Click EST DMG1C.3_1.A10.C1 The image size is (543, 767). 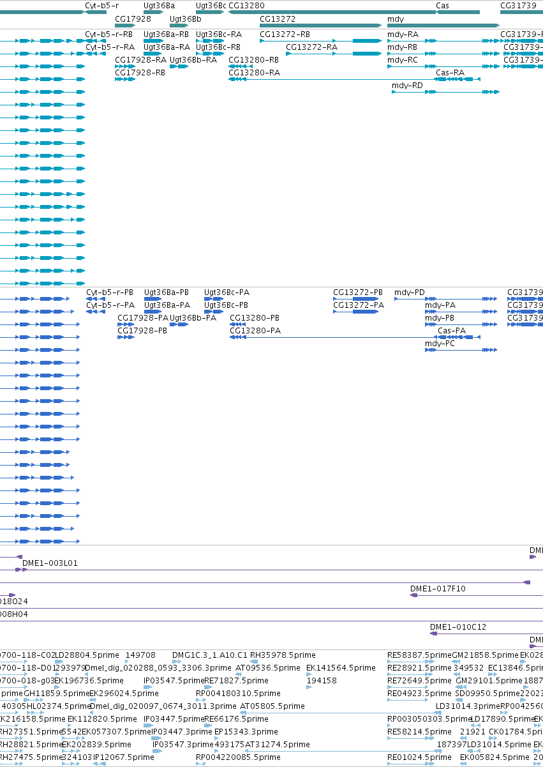pos(210,655)
